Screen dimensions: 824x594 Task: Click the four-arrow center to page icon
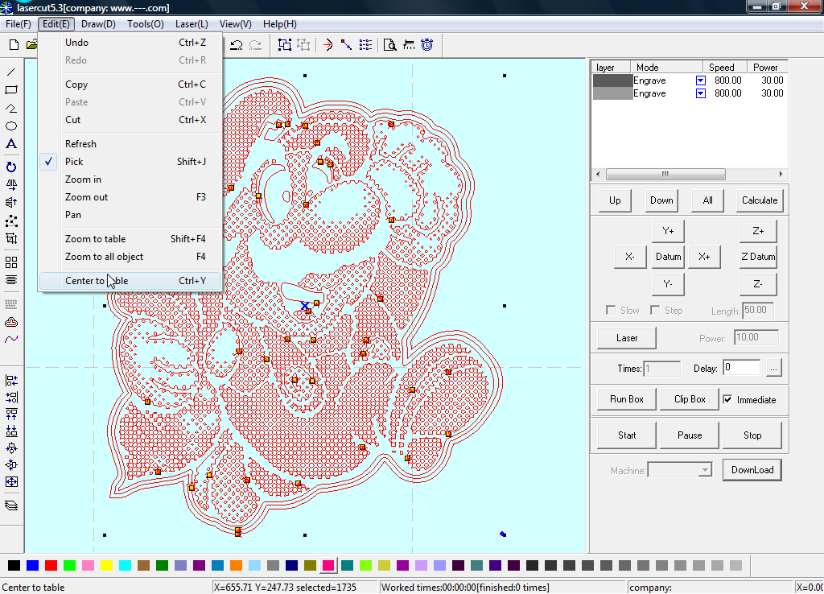click(11, 481)
